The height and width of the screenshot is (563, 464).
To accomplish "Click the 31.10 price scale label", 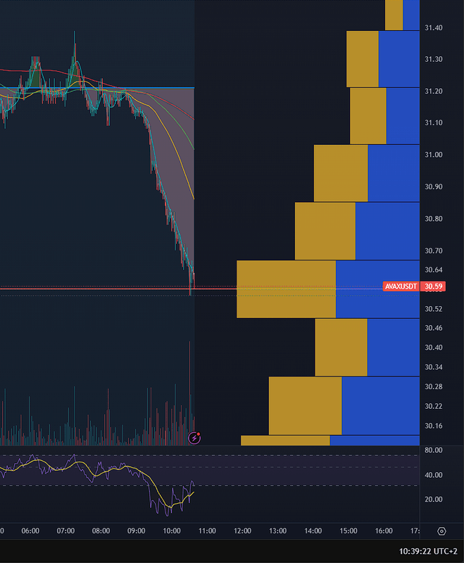I will 434,122.
